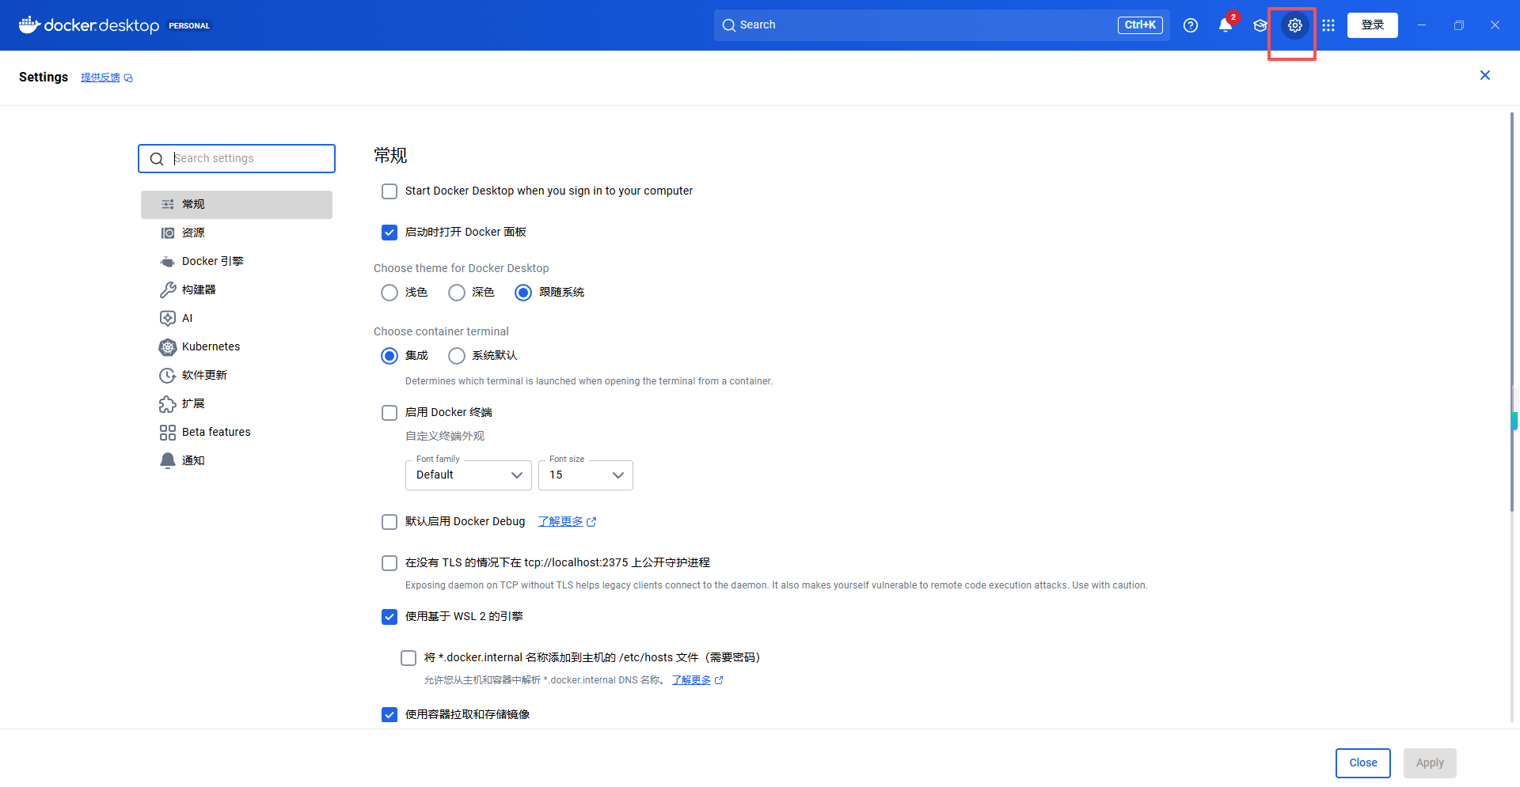Open Kubernetes settings section
Image resolution: width=1520 pixels, height=787 pixels.
tap(237, 347)
